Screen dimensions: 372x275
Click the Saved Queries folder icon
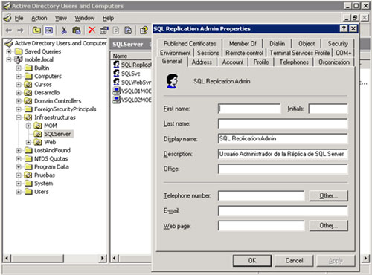19,51
